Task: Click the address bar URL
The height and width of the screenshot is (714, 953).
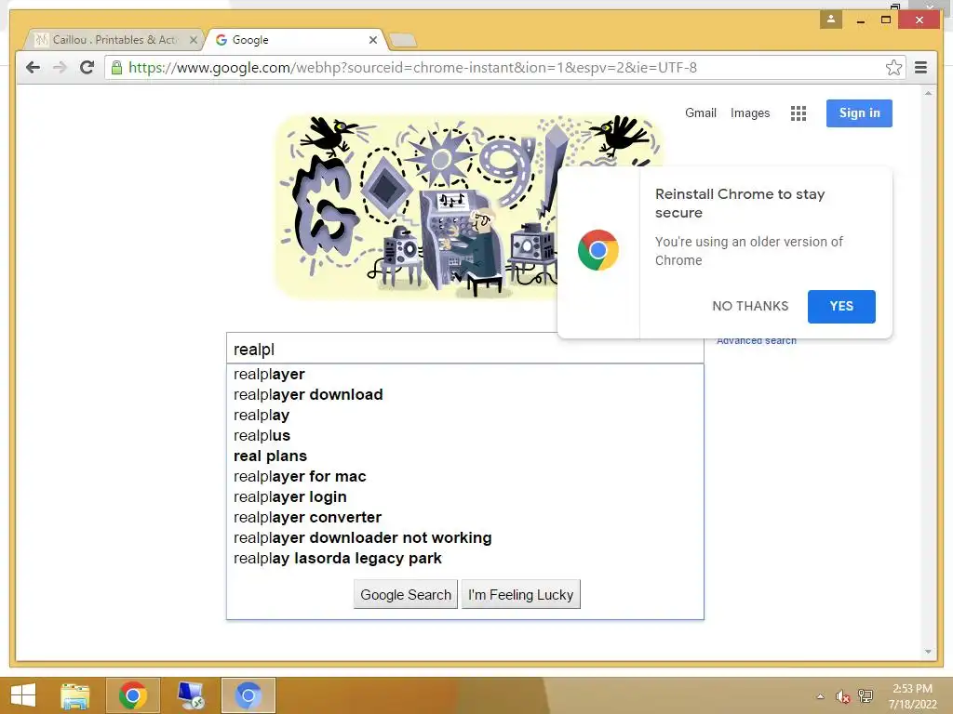Action: [x=412, y=67]
